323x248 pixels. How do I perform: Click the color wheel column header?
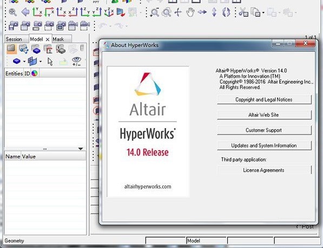[x=35, y=73]
